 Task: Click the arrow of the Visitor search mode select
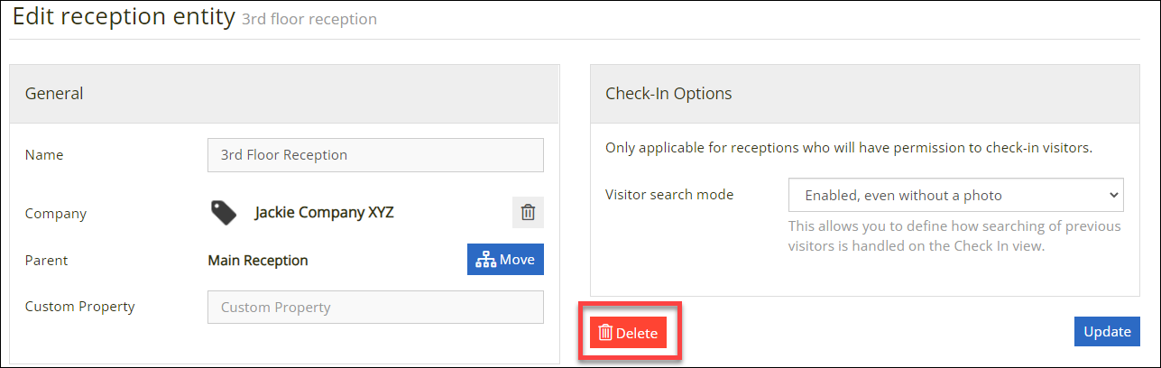(1113, 195)
